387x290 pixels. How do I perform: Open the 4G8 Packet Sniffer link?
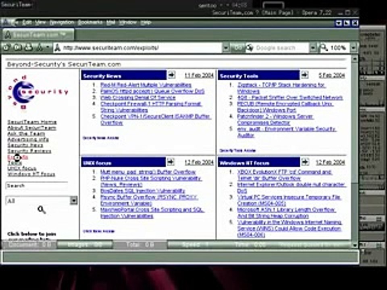pos(290,97)
